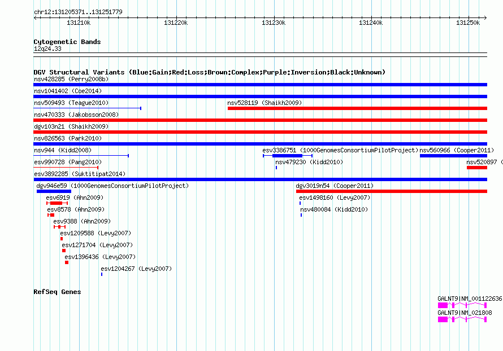Click the red esv6919 variant glyph

(x=57, y=203)
